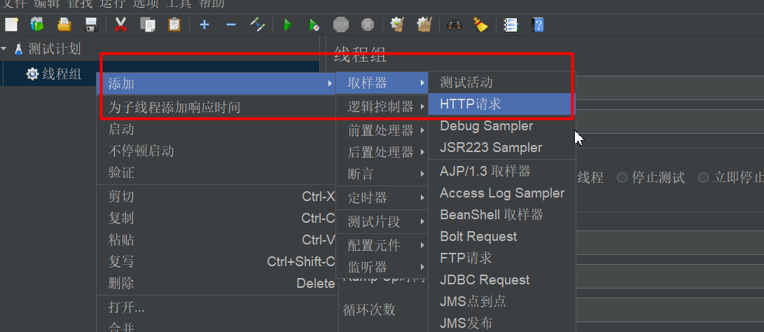
Task: Click the Paste clipboard toolbar icon
Action: pyautogui.click(x=174, y=25)
